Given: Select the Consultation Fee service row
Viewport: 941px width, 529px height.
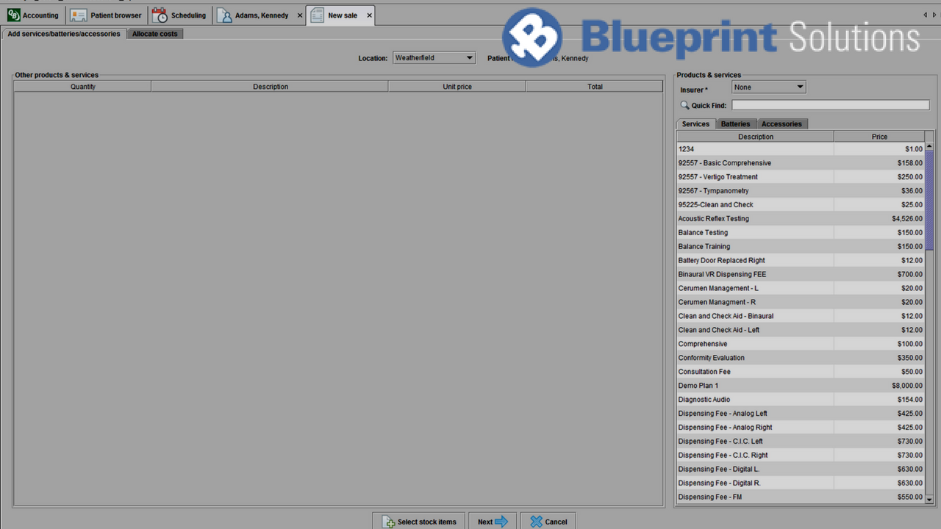Looking at the screenshot, I should 755,372.
